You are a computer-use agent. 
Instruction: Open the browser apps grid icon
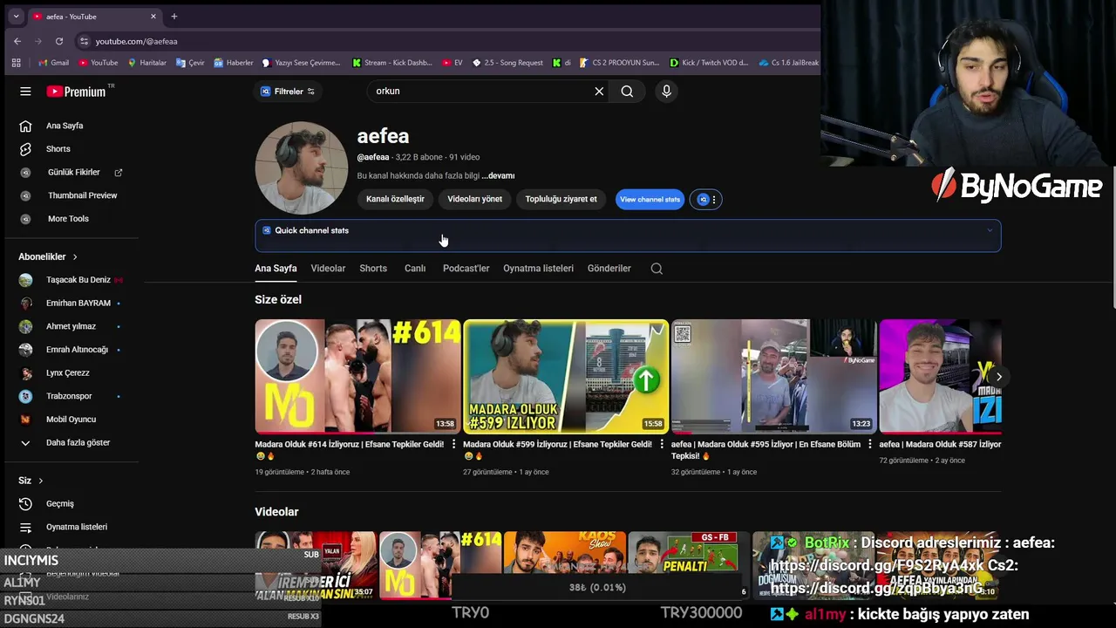(16, 63)
